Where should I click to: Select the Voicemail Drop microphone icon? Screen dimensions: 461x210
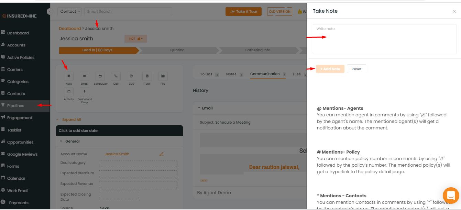click(85, 92)
